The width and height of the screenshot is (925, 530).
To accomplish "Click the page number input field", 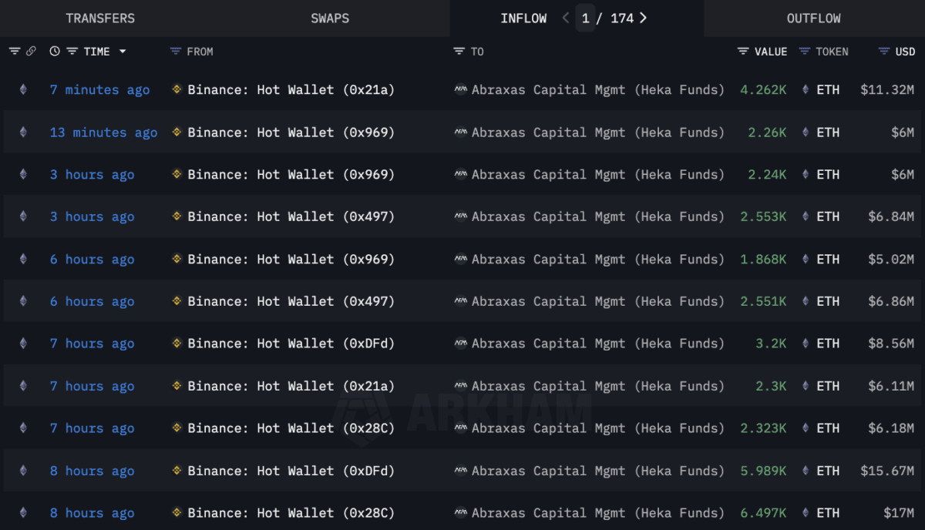I will point(586,18).
